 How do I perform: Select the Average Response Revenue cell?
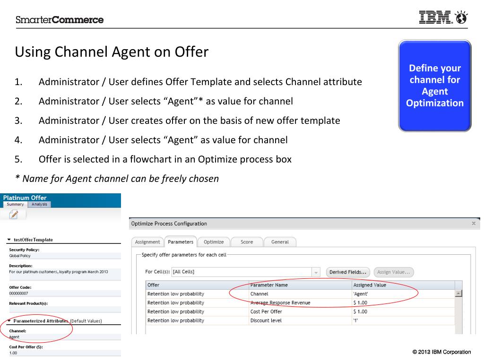[300, 303]
